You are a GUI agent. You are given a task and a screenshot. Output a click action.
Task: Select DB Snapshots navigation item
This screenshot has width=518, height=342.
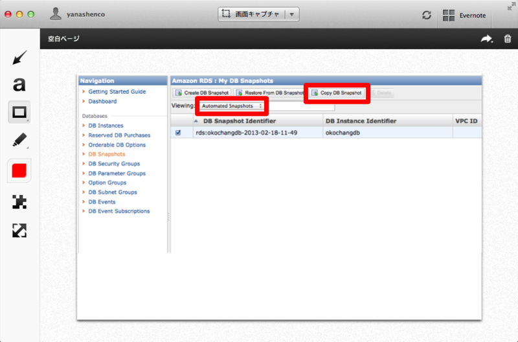coord(107,154)
